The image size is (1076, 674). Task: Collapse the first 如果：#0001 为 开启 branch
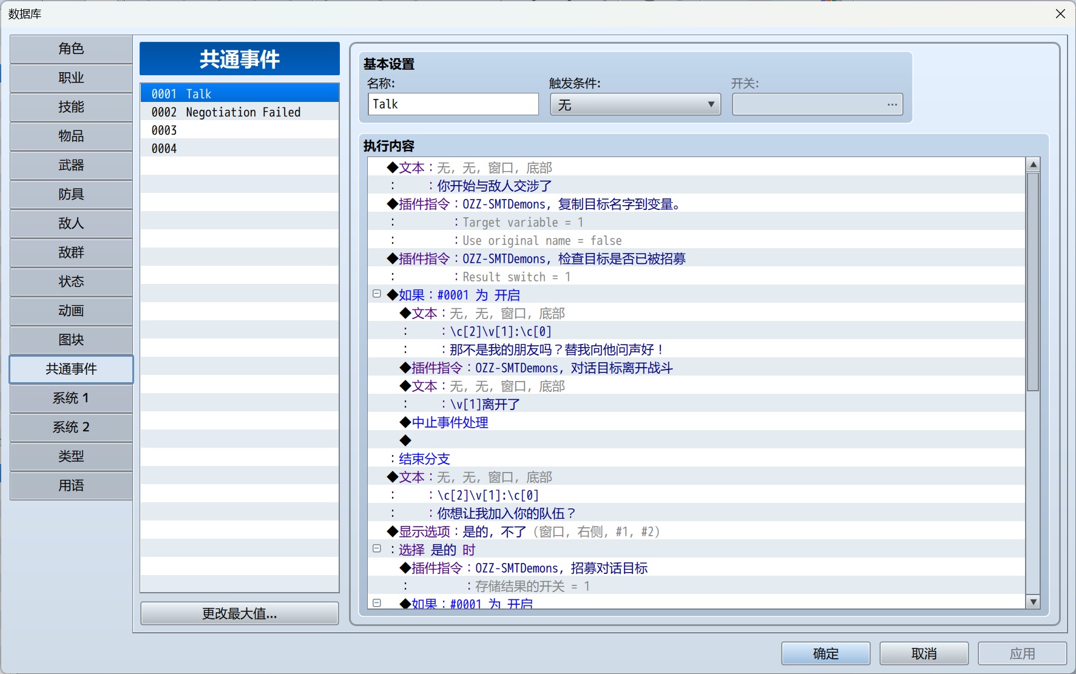[377, 294]
